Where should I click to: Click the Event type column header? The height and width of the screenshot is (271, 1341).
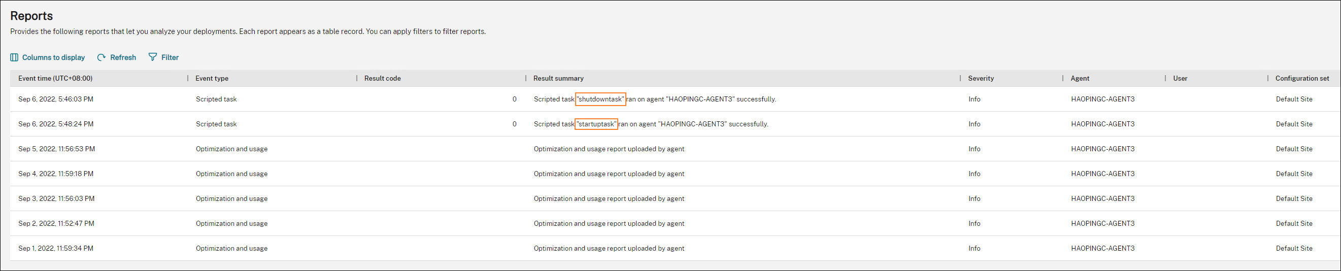(212, 79)
